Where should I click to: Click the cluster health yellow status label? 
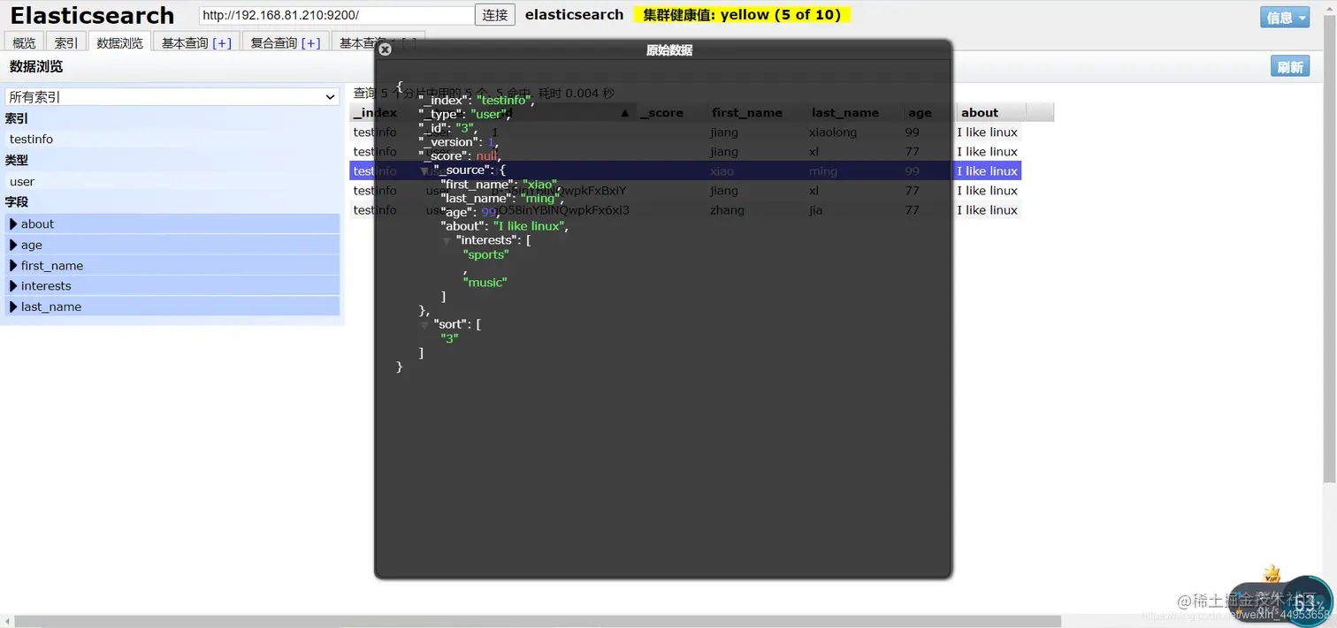tap(742, 15)
